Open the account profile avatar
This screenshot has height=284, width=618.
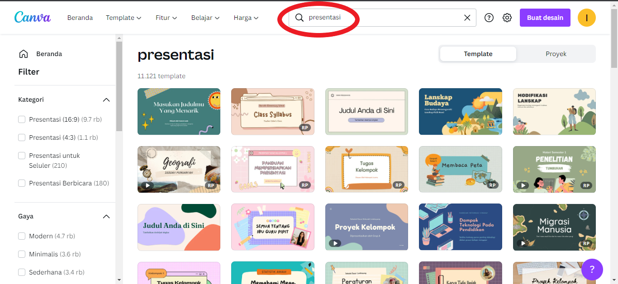[587, 18]
